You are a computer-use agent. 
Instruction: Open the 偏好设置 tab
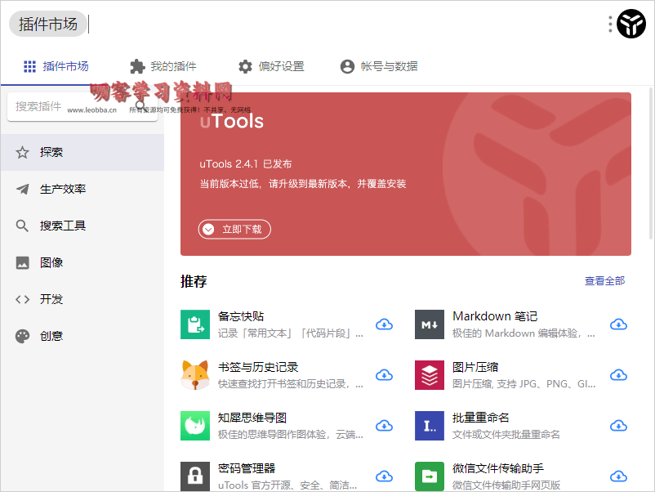click(271, 66)
